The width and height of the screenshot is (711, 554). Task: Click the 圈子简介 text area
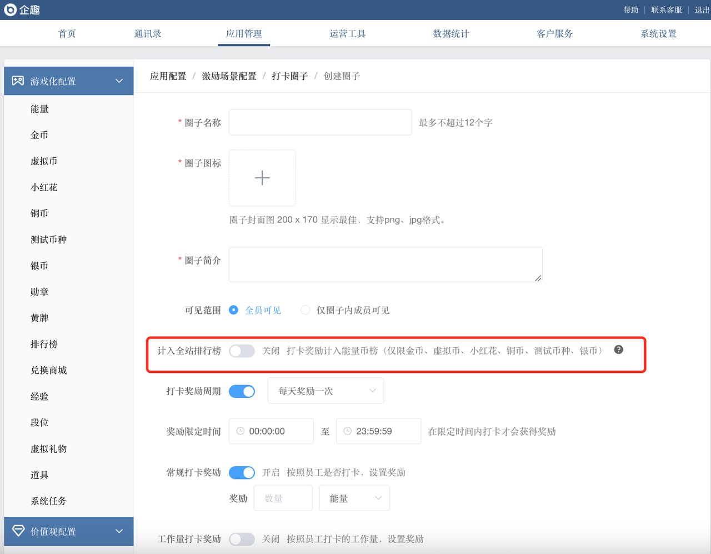tap(385, 264)
